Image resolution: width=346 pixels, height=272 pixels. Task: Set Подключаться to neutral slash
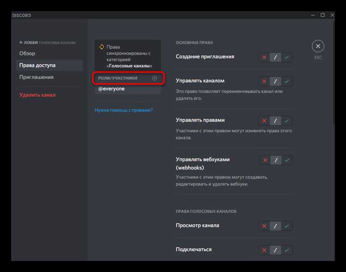[x=275, y=250]
